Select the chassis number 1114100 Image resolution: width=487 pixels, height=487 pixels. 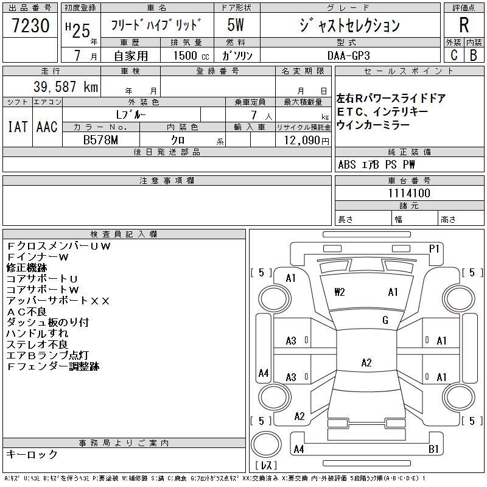pyautogui.click(x=409, y=193)
